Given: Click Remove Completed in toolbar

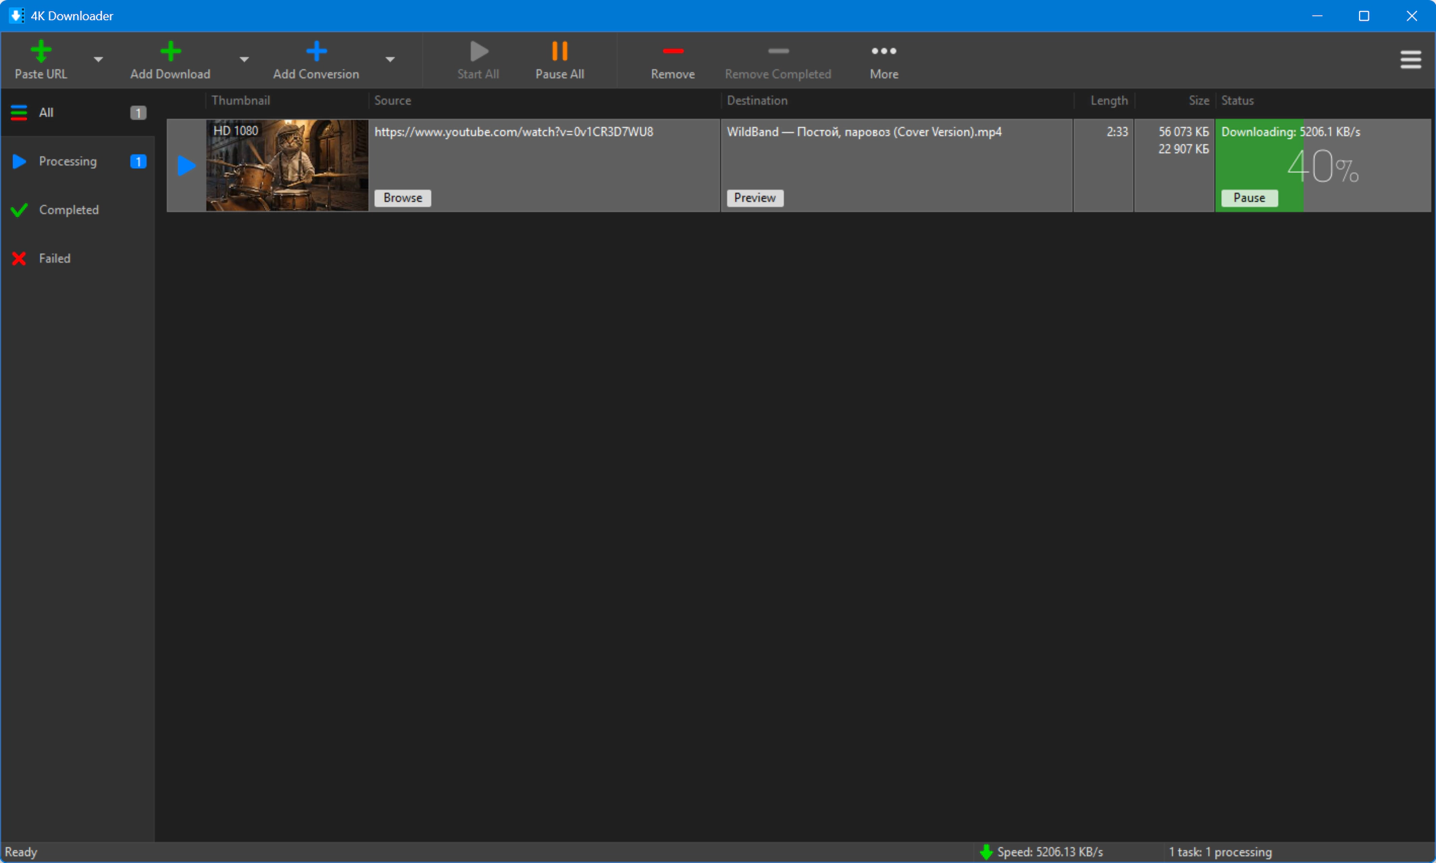Looking at the screenshot, I should tap(778, 60).
